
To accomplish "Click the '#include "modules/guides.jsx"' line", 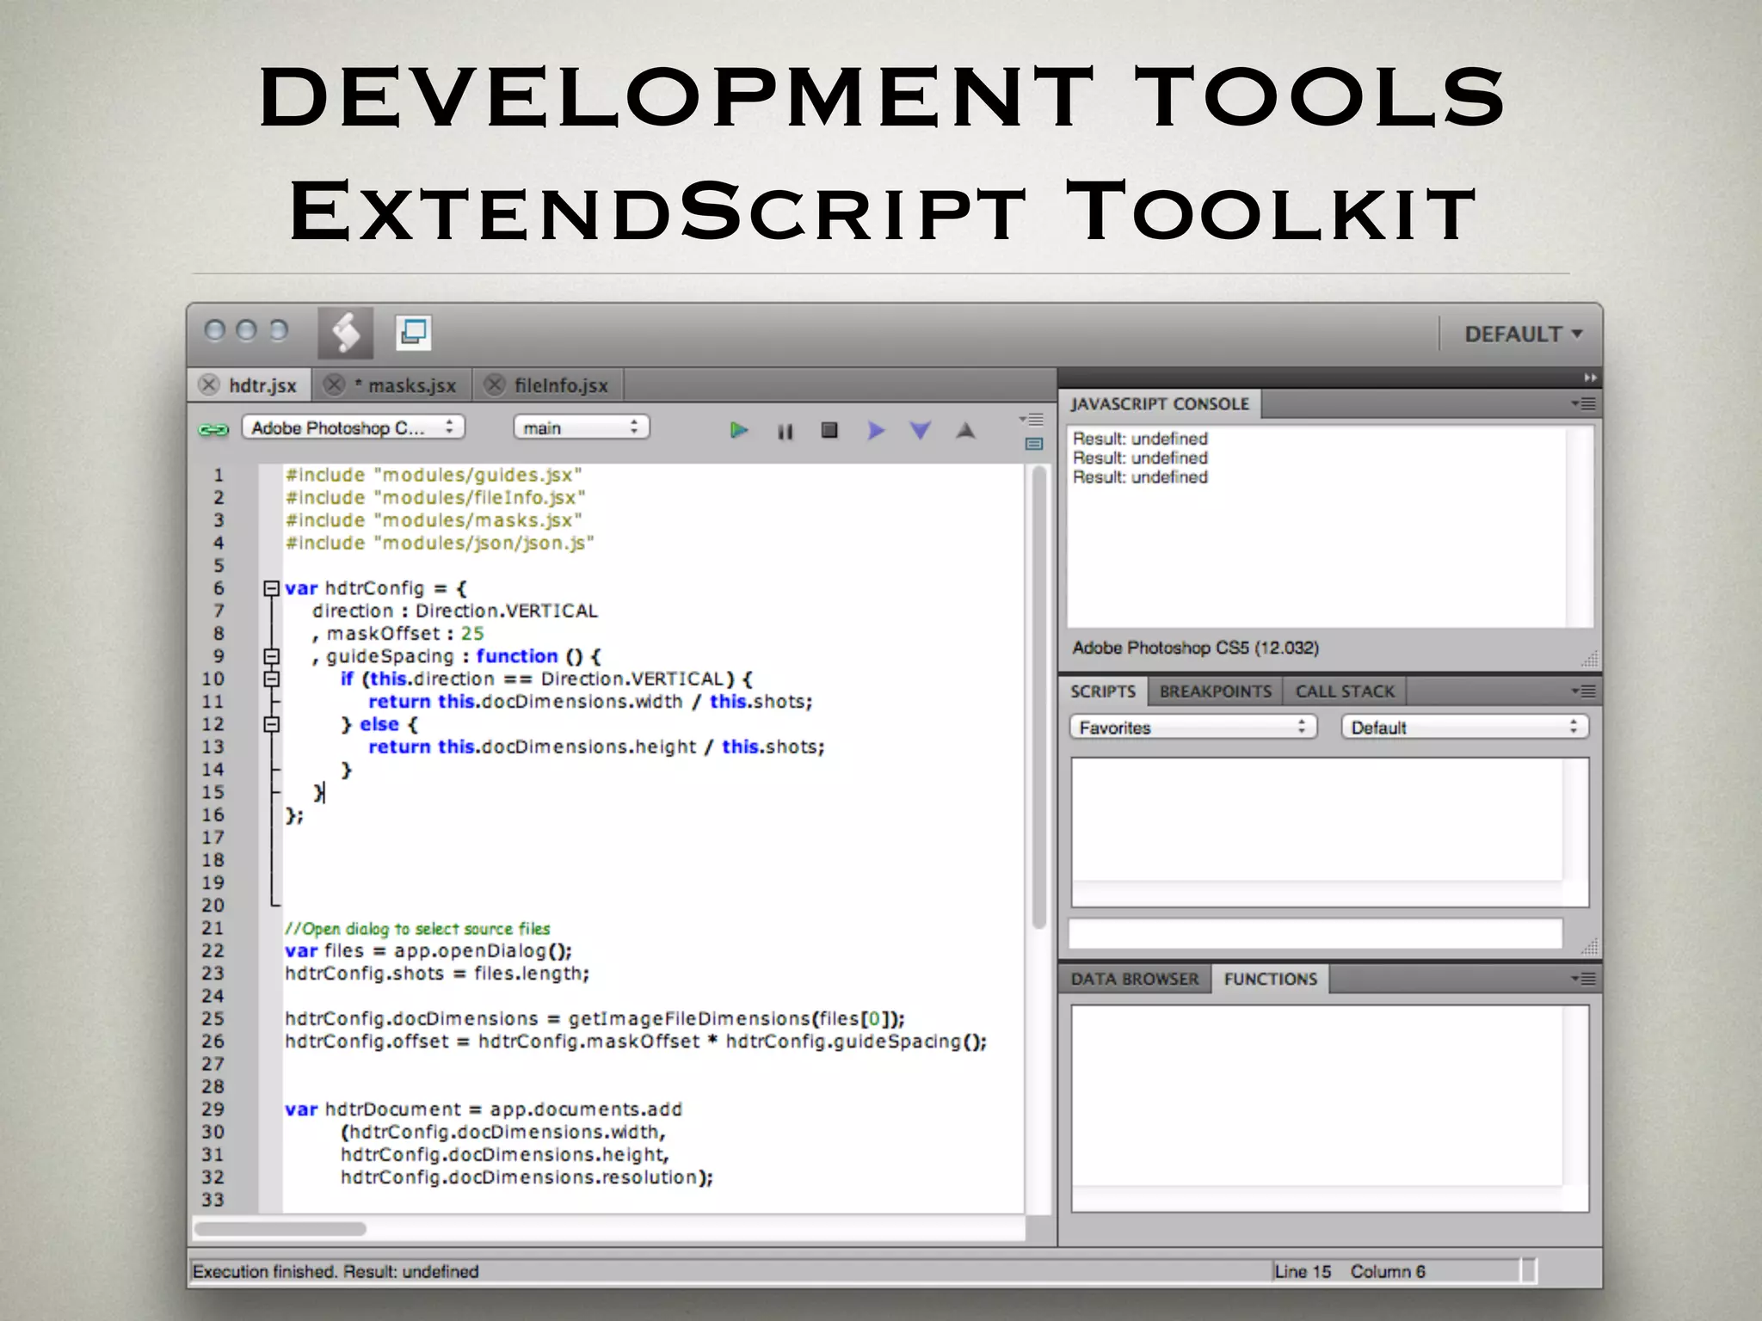I will tap(434, 475).
